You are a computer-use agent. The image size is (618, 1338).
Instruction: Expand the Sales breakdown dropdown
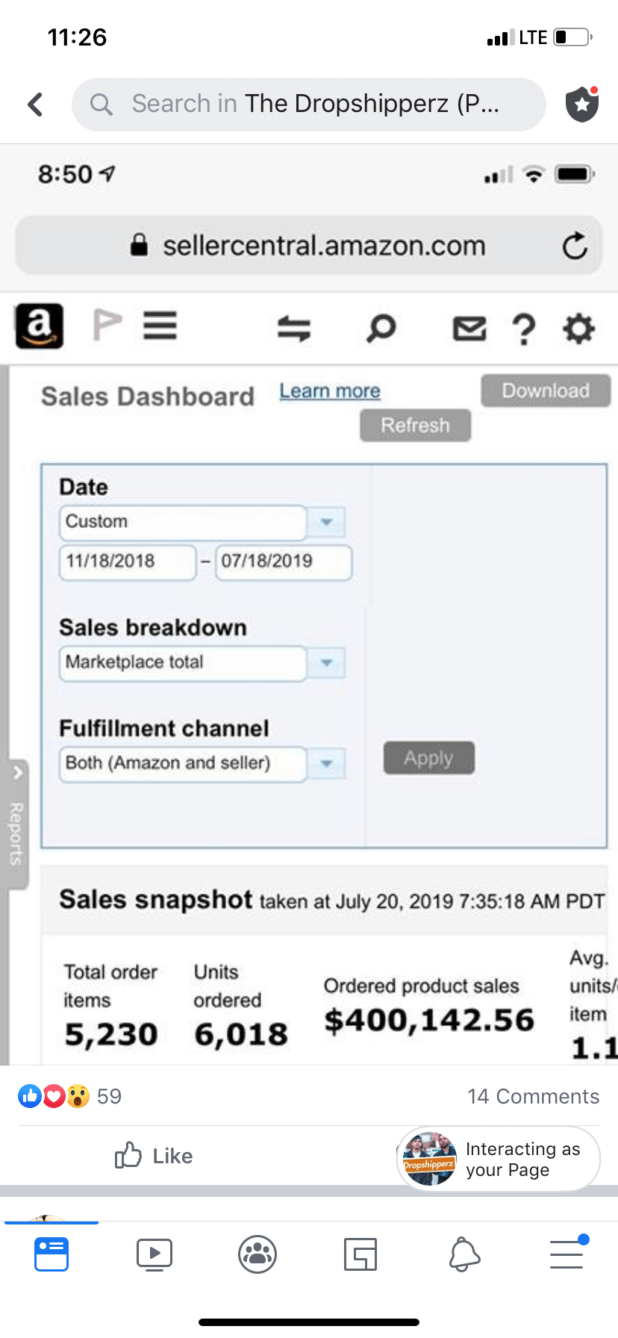(326, 662)
